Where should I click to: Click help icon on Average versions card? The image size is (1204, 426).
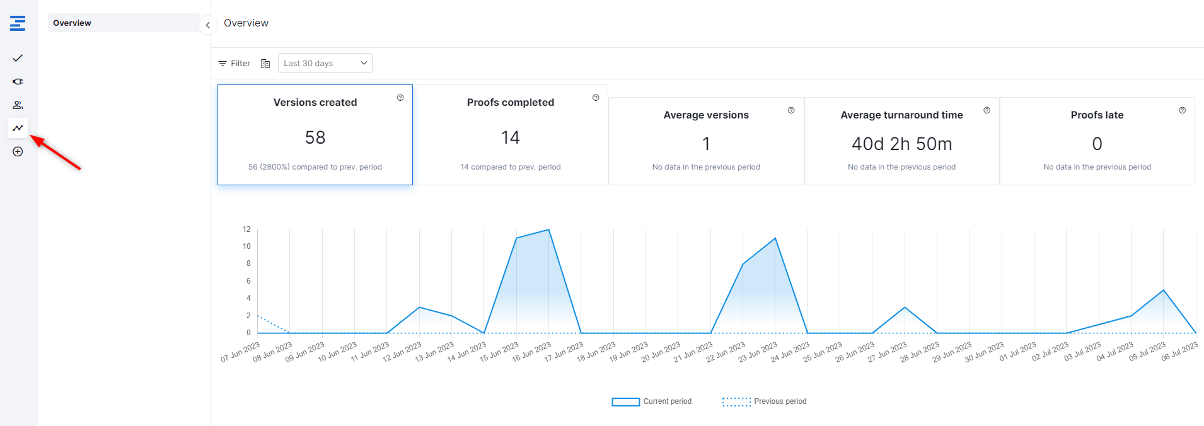[791, 110]
